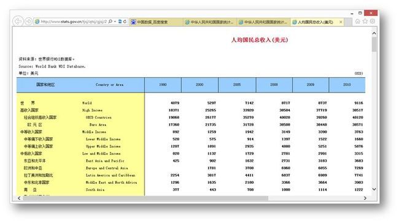Select the 'Euro Area' row label
Viewport: 399px width, 223px height.
pos(98,125)
